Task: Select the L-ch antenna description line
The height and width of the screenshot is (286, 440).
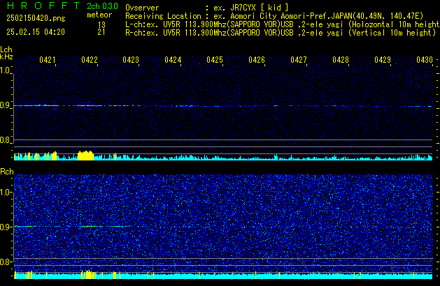Action: coord(283,24)
